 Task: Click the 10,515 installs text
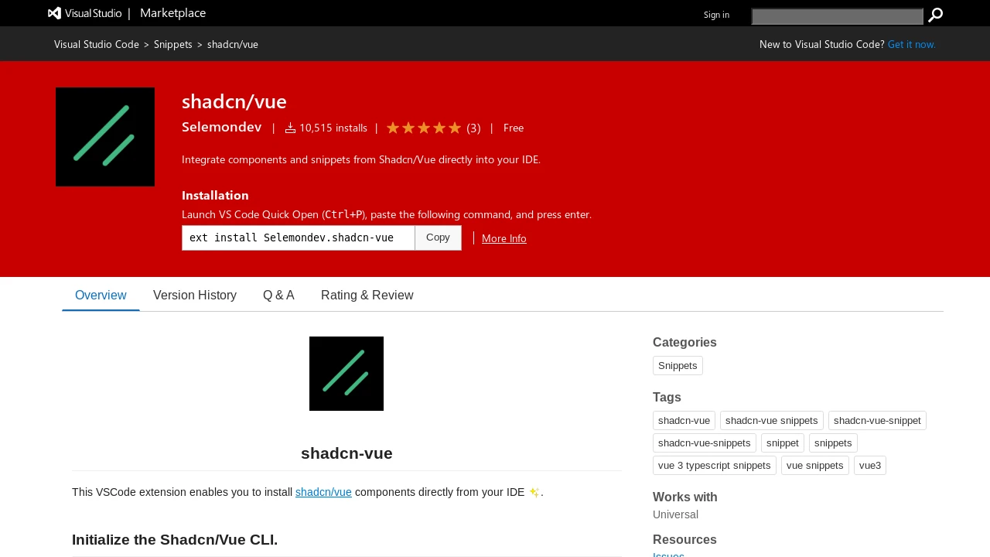point(333,128)
